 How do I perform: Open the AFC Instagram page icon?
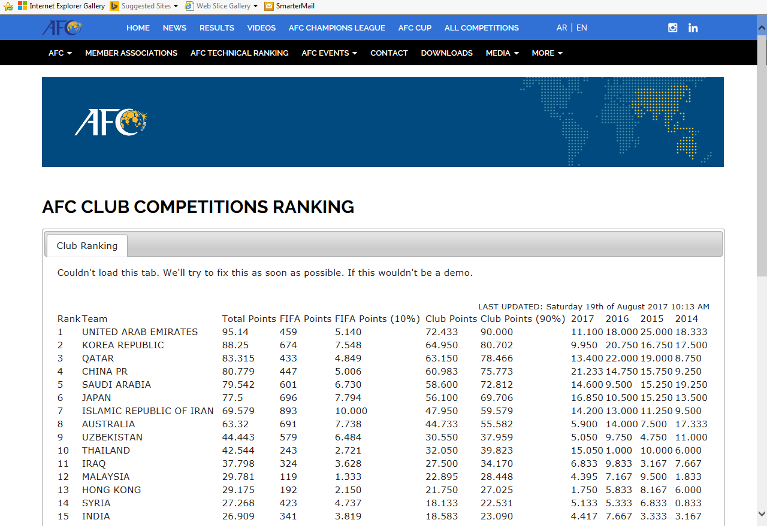pos(673,28)
